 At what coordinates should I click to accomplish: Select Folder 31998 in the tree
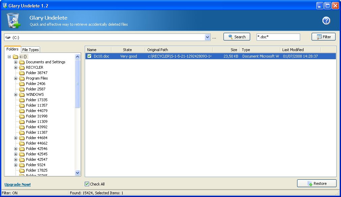click(x=36, y=116)
